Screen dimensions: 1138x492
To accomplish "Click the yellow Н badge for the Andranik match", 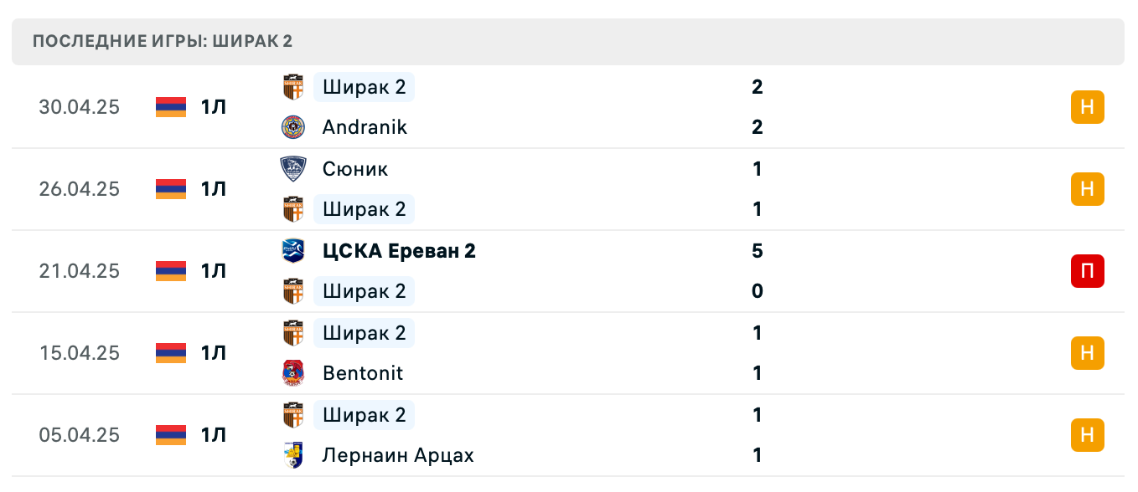I will pyautogui.click(x=1087, y=107).
